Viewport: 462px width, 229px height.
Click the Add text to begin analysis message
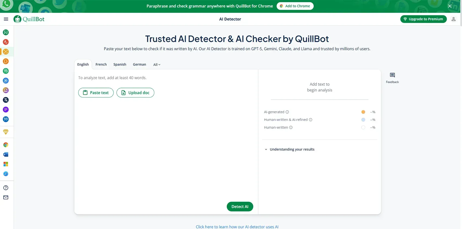pos(320,87)
